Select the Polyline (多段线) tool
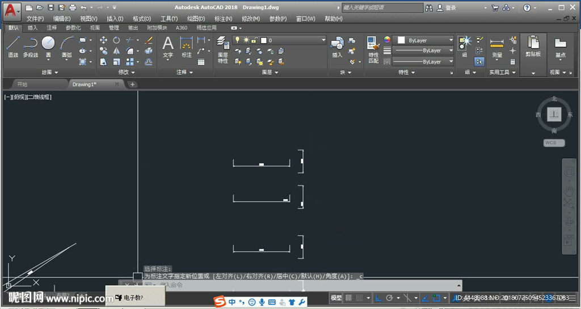581x309 pixels. tap(31, 46)
